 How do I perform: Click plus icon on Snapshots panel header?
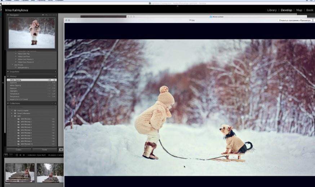click(55, 71)
